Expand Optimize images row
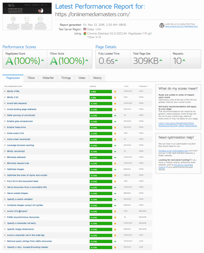This screenshot has height=253, width=204. click(x=5, y=169)
